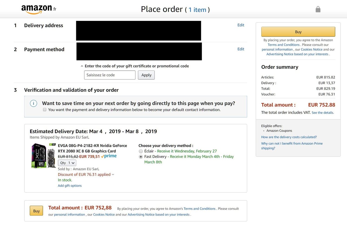This screenshot has width=347, height=225.
Task: Click the Amazon.fr logo
Action: tap(39, 9)
